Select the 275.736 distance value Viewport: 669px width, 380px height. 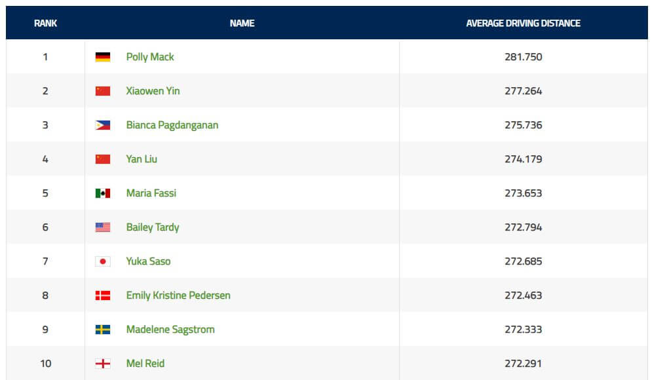[x=524, y=125]
